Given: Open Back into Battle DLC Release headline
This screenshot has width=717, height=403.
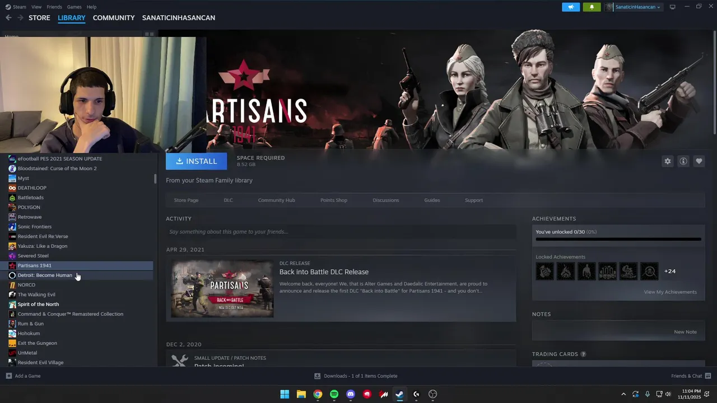Looking at the screenshot, I should [324, 272].
